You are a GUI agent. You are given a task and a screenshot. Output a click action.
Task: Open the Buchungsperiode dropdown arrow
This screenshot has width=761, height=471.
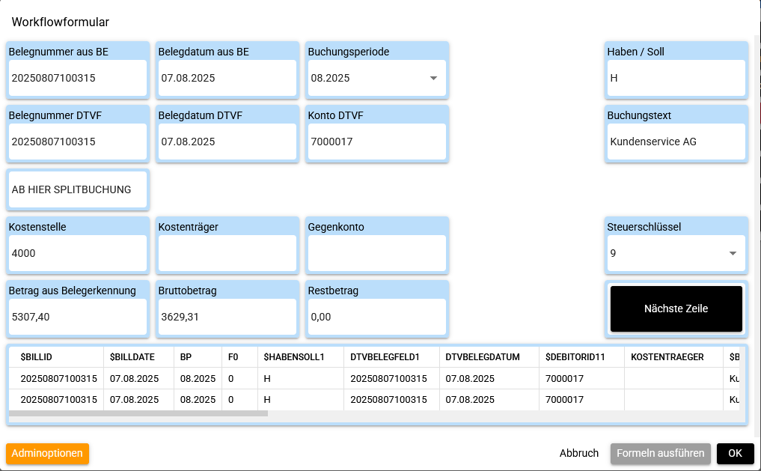pos(433,78)
